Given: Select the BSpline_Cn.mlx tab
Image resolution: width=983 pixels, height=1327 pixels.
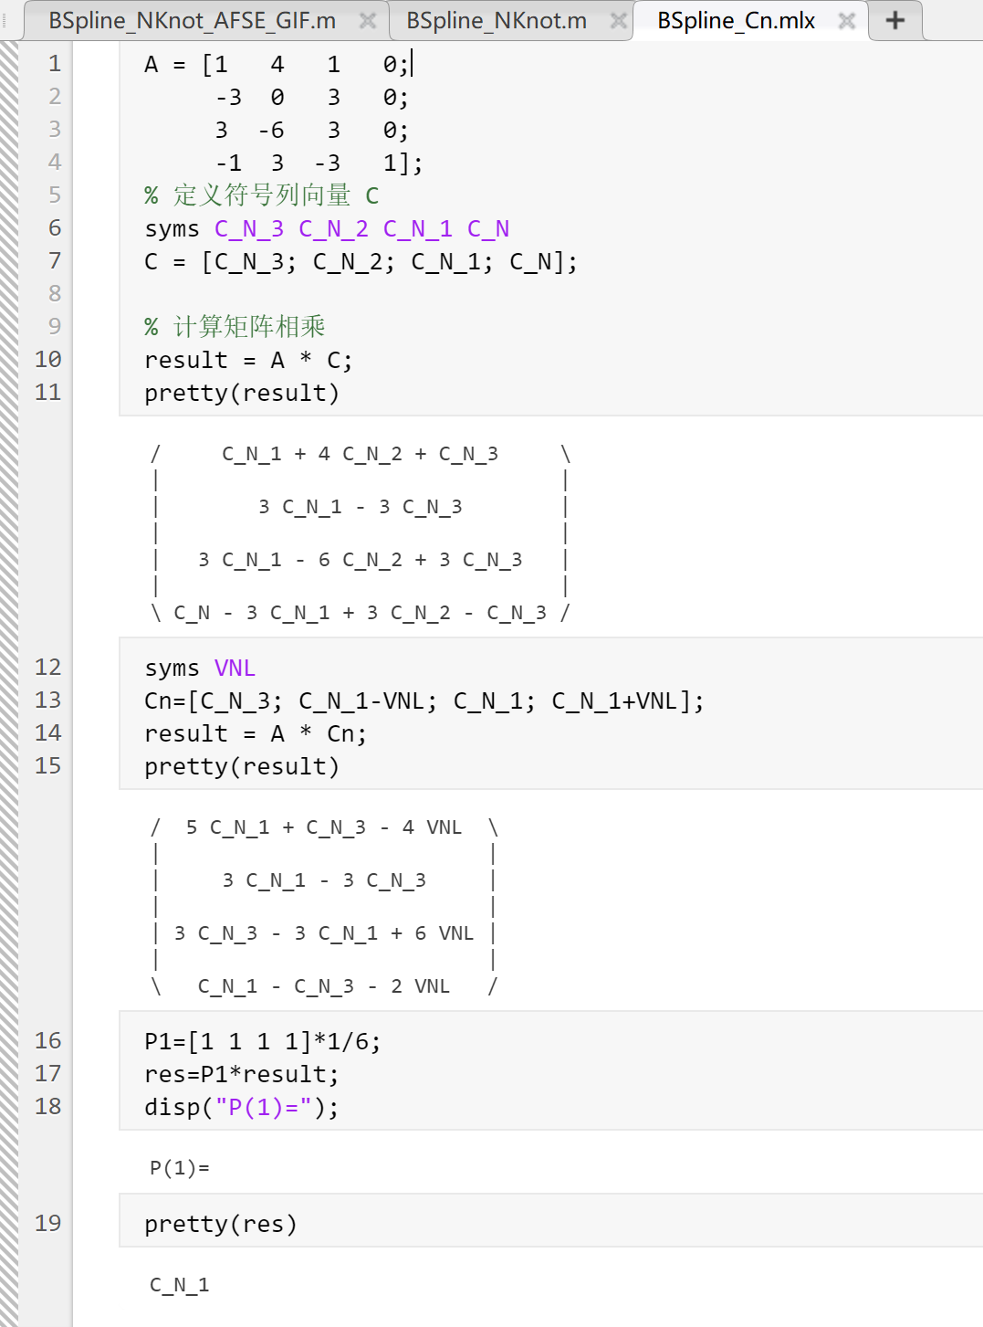Looking at the screenshot, I should pyautogui.click(x=736, y=20).
